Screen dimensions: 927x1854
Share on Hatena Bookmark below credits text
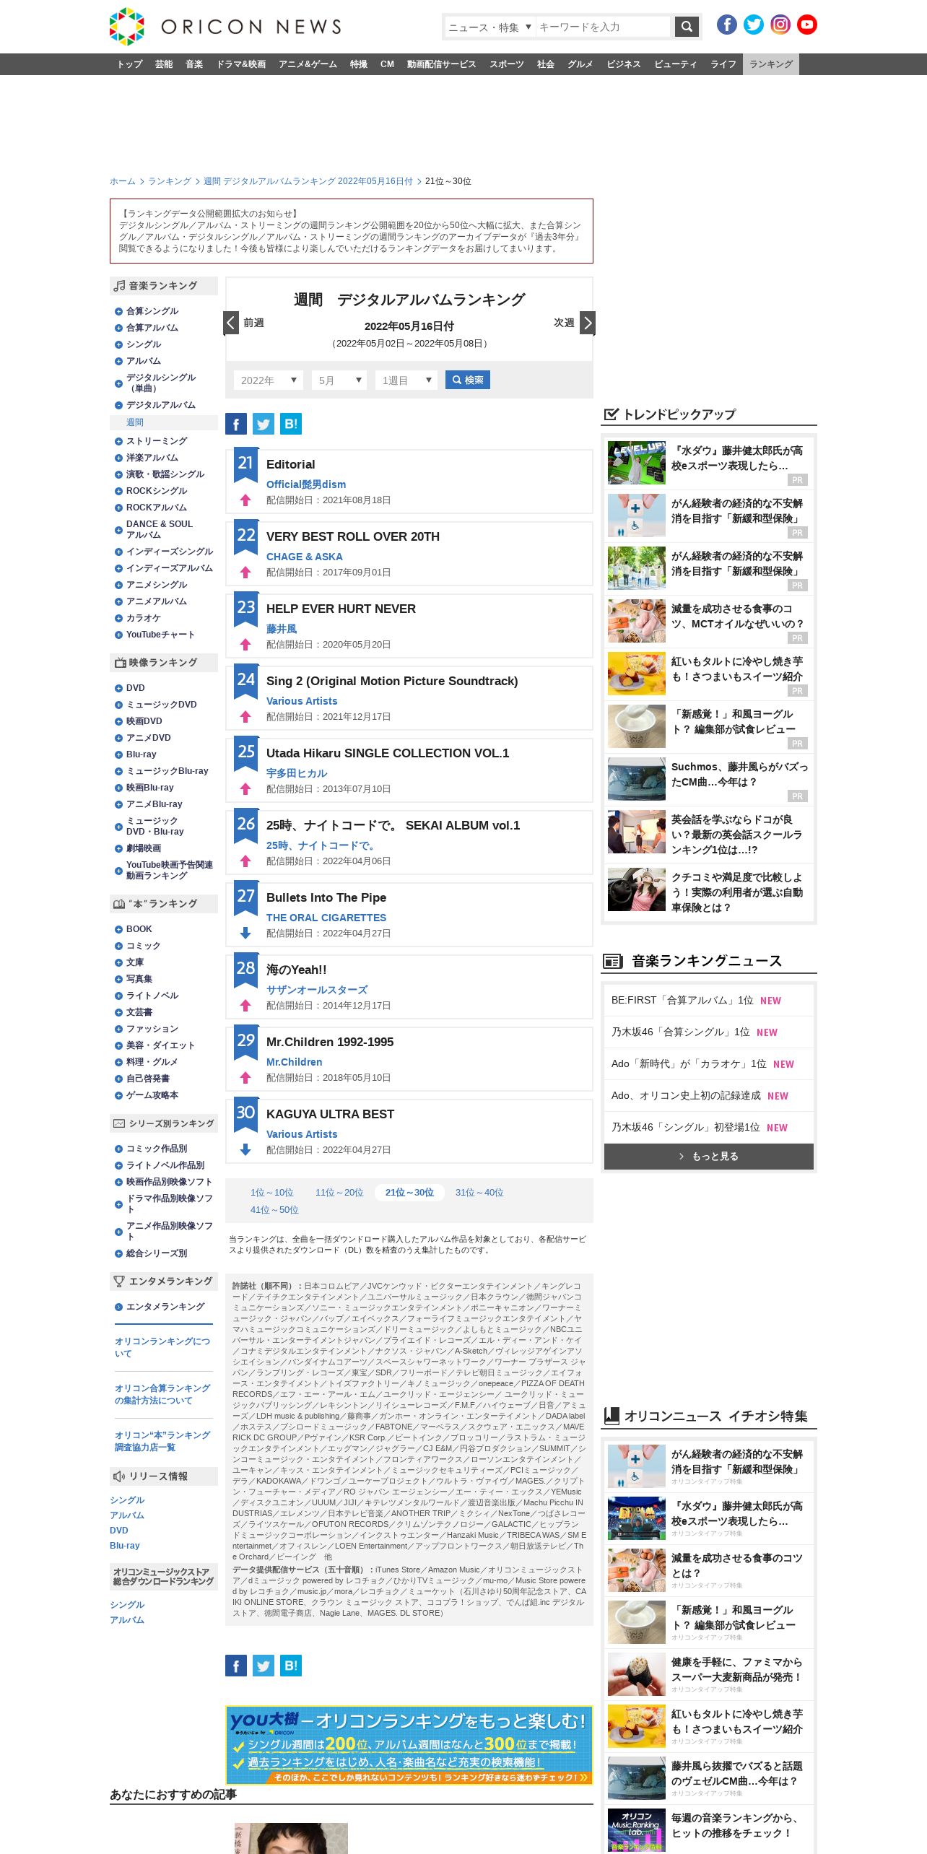tap(291, 1666)
